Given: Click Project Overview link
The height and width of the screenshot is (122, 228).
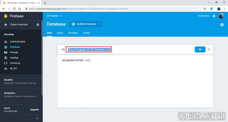Looking at the screenshot, I should pos(19,25).
